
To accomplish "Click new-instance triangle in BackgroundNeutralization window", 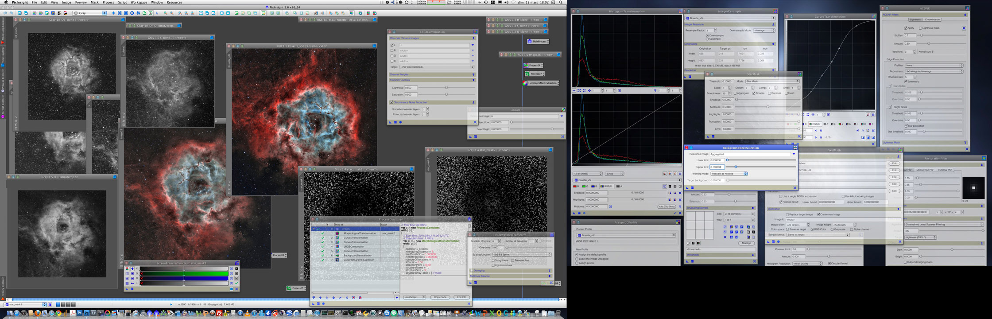I will tap(687, 188).
